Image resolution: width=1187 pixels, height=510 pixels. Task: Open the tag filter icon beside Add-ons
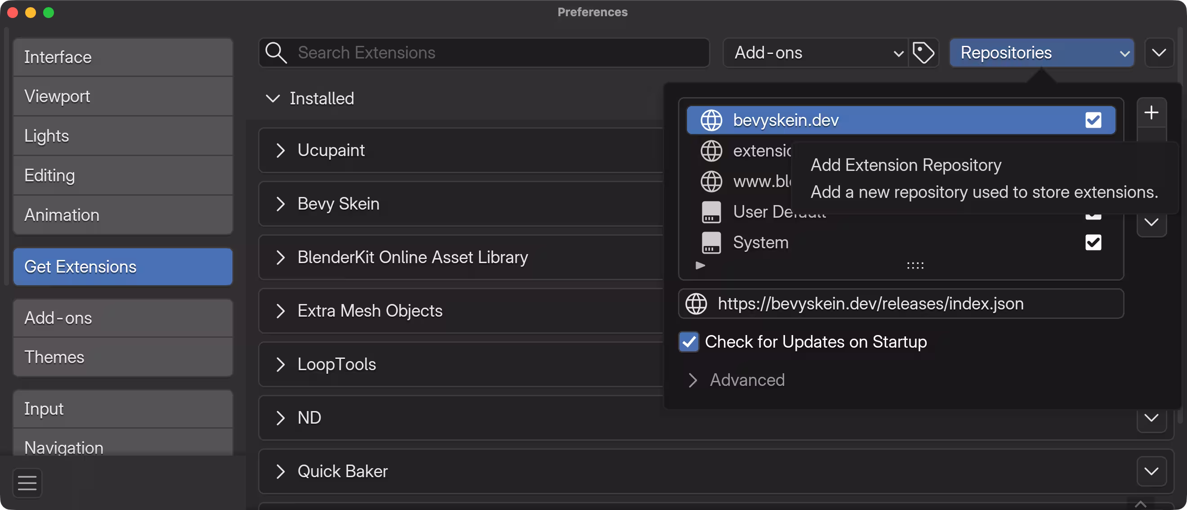pyautogui.click(x=924, y=53)
